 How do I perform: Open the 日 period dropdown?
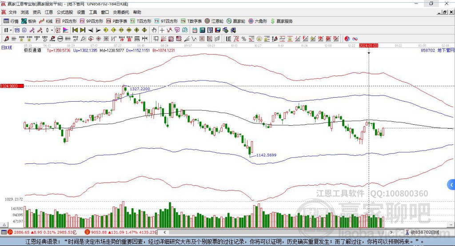pos(8,30)
